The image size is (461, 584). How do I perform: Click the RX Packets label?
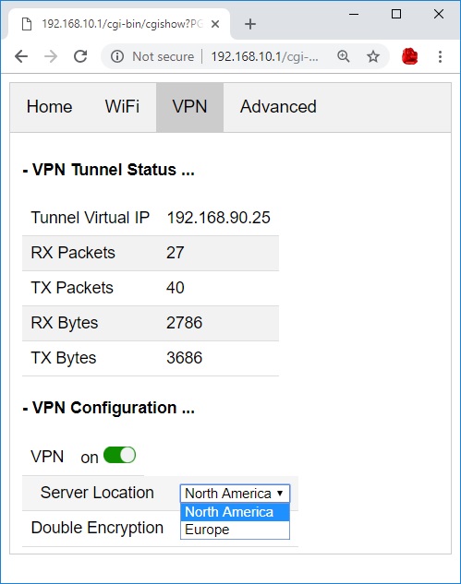(73, 253)
